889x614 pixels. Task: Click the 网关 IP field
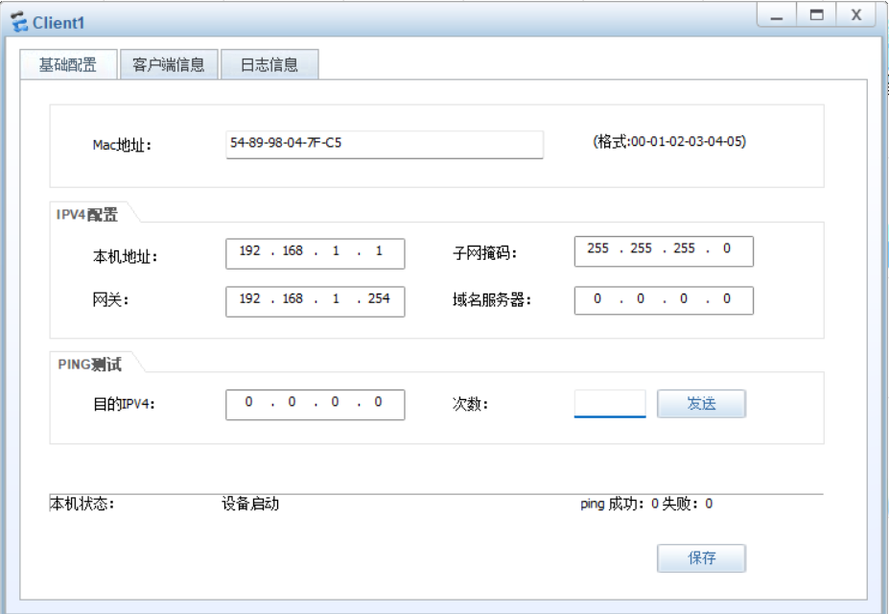pyautogui.click(x=316, y=301)
